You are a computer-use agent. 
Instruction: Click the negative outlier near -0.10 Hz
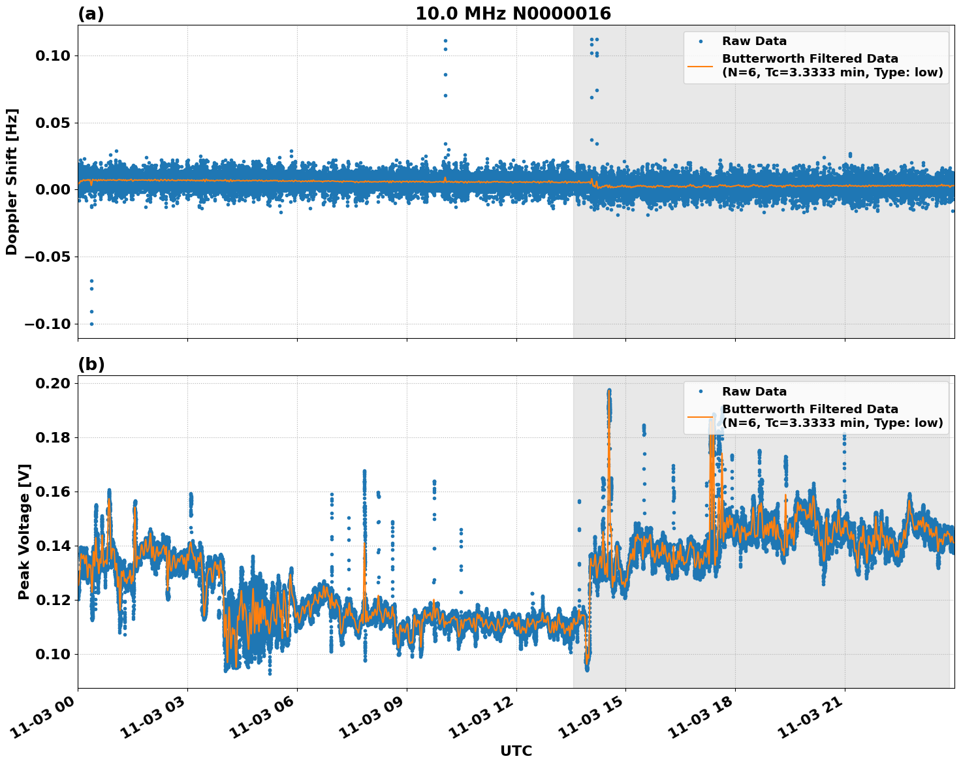pyautogui.click(x=90, y=323)
